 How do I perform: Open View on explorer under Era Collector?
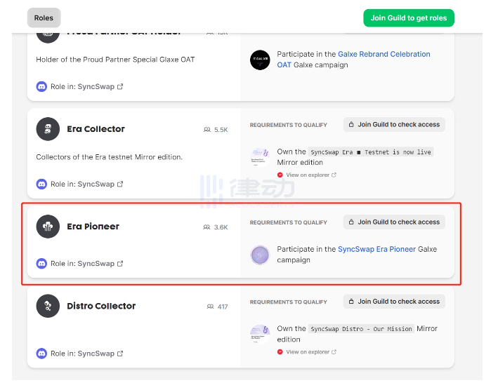(308, 175)
